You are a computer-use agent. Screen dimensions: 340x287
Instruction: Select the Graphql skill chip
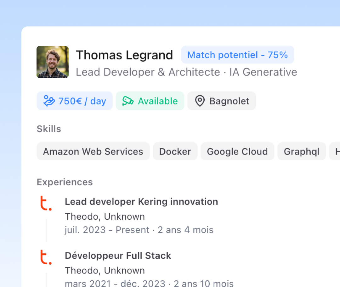point(301,151)
